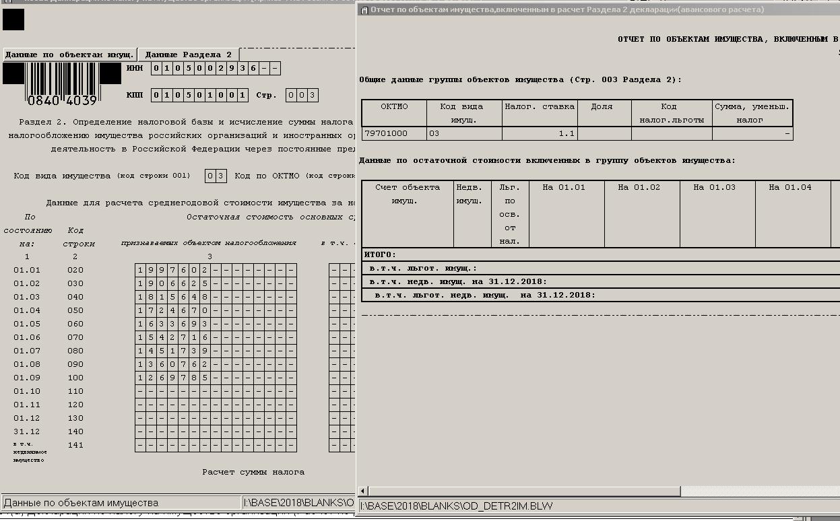Click value 1360762 in row 090

click(216, 364)
